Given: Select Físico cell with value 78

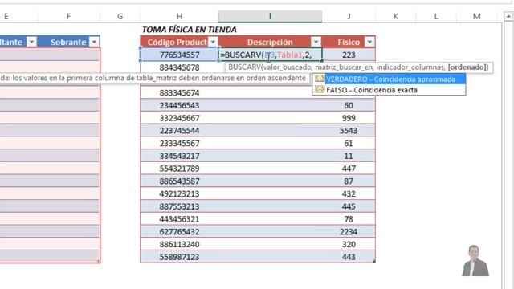Looking at the screenshot, I should (349, 219).
